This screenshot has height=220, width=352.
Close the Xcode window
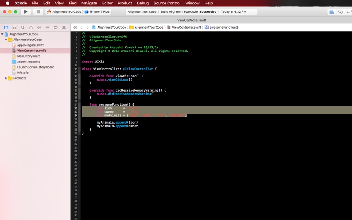[x=4, y=12]
